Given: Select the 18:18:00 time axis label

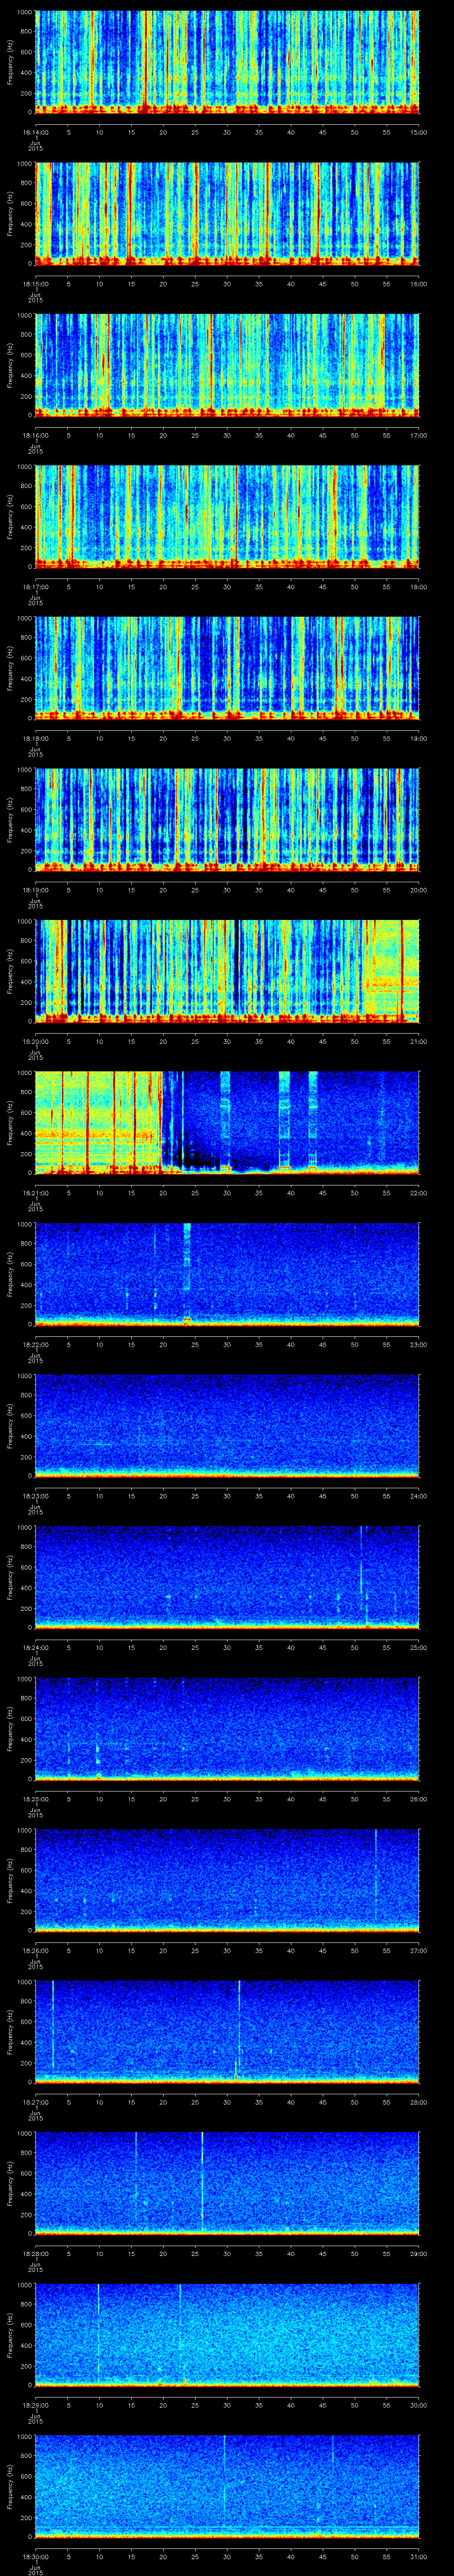Looking at the screenshot, I should (x=35, y=738).
